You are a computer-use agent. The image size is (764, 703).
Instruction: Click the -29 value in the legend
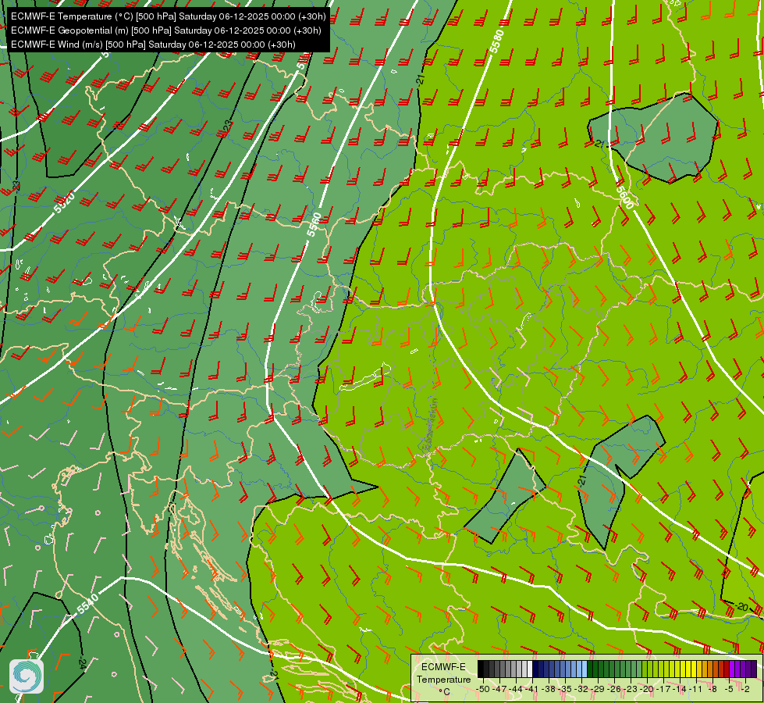click(x=598, y=689)
